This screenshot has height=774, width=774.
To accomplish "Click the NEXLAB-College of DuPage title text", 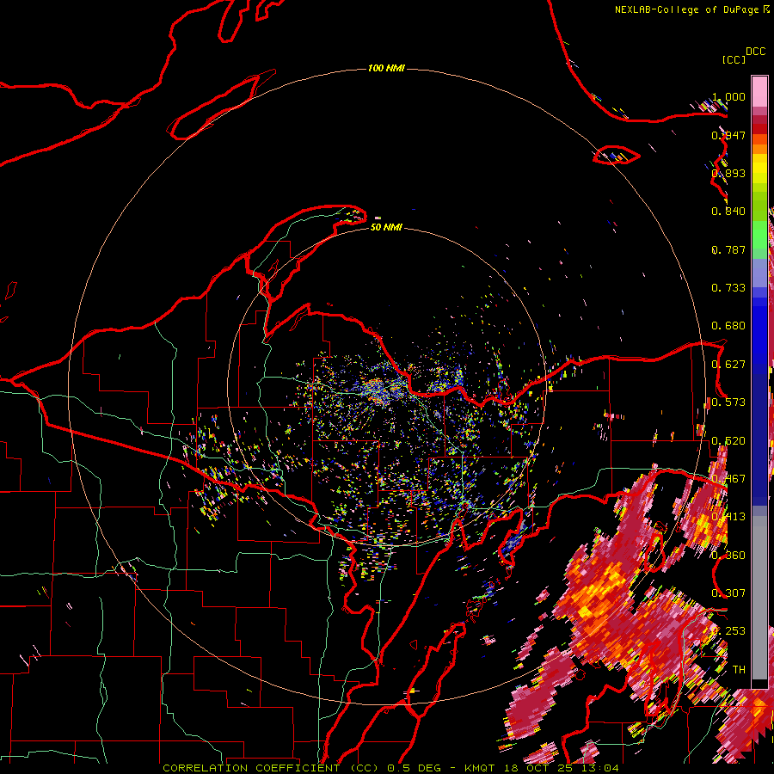I will click(686, 9).
